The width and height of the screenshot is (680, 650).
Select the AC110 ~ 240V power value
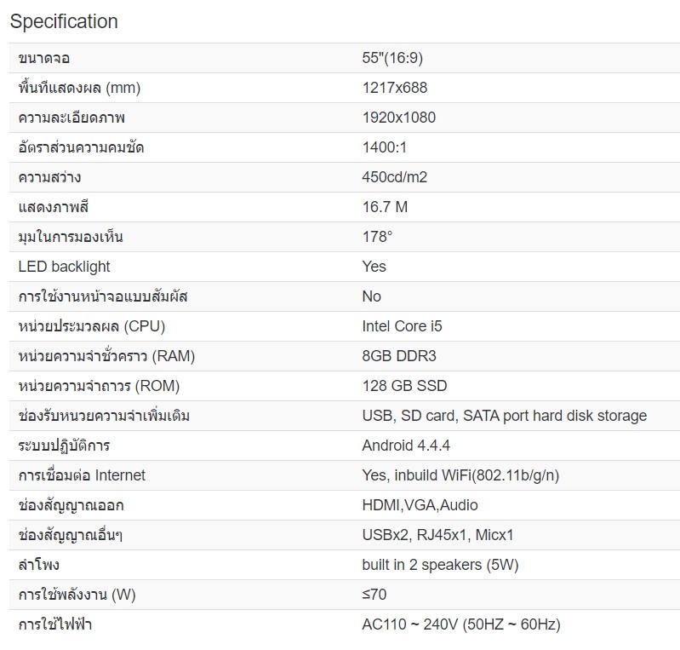point(460,624)
